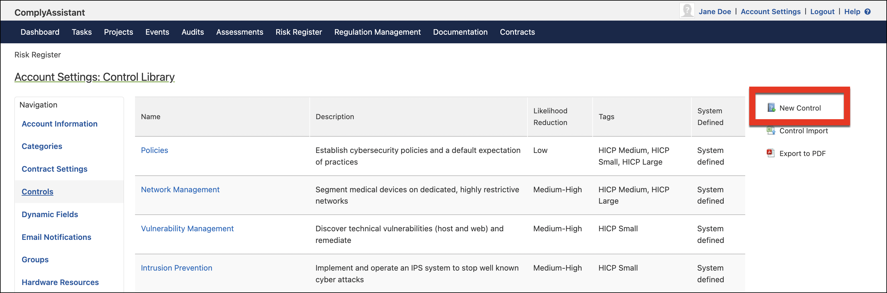Image resolution: width=887 pixels, height=293 pixels.
Task: Click Medium-High in the Vulnerability Management row
Action: pyautogui.click(x=558, y=229)
